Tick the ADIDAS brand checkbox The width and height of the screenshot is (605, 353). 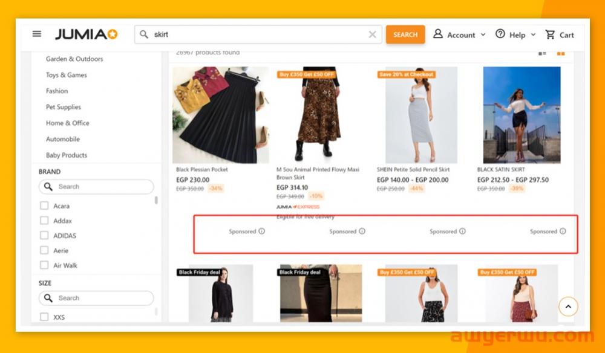coord(44,235)
